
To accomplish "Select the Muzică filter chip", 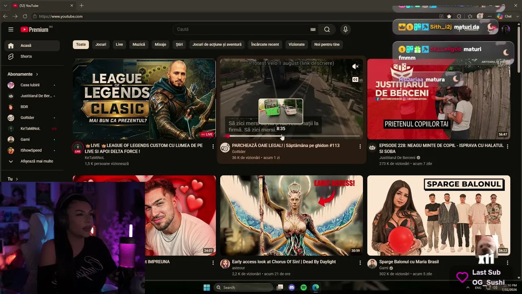I will click(x=139, y=45).
